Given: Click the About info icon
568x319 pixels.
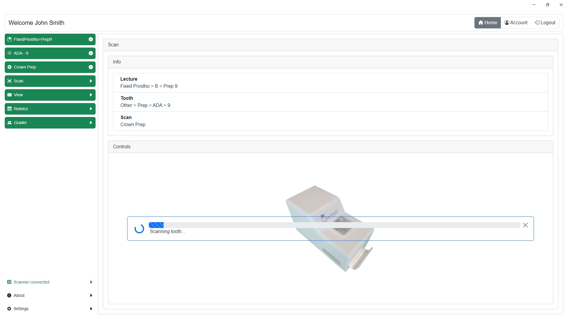Looking at the screenshot, I should pyautogui.click(x=9, y=295).
